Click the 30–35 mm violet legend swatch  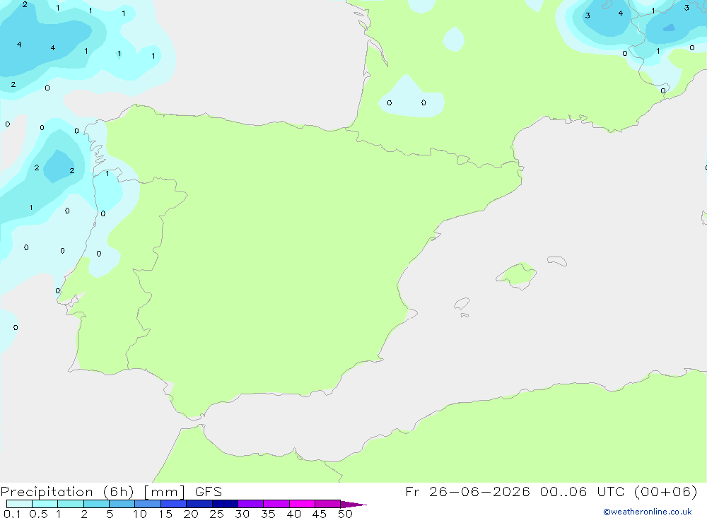coord(251,504)
